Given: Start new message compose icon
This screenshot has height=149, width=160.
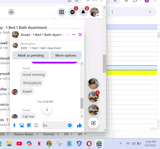Looking at the screenshot, I should (93, 123).
